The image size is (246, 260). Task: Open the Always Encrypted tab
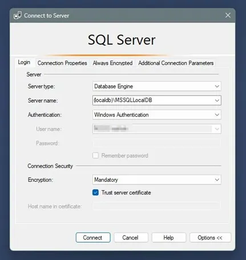[x=112, y=63]
